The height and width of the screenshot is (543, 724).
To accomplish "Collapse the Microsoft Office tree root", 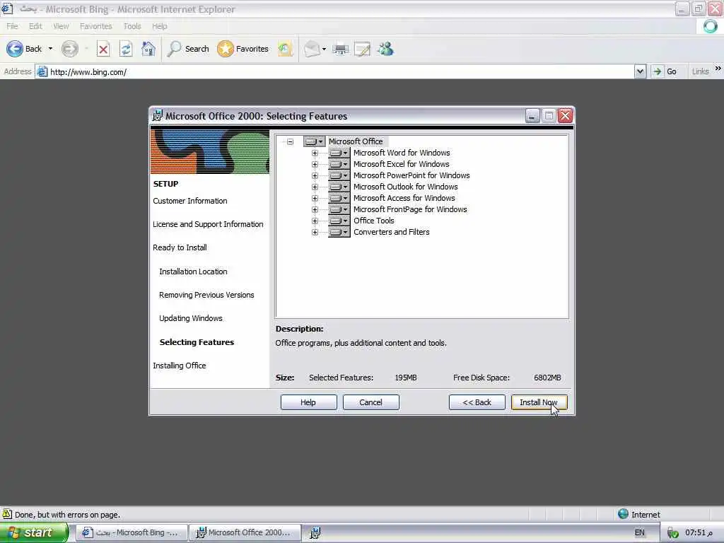I will 290,141.
